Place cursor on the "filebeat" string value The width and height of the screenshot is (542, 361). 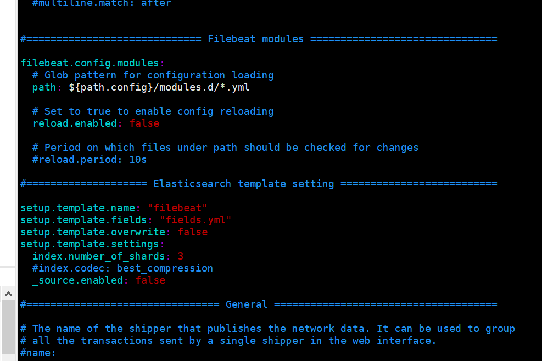coord(177,208)
